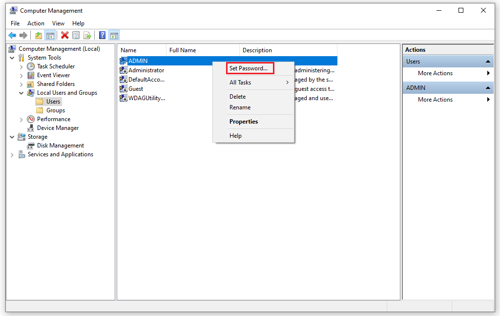The height and width of the screenshot is (316, 500).
Task: Open the Action menu
Action: click(36, 23)
